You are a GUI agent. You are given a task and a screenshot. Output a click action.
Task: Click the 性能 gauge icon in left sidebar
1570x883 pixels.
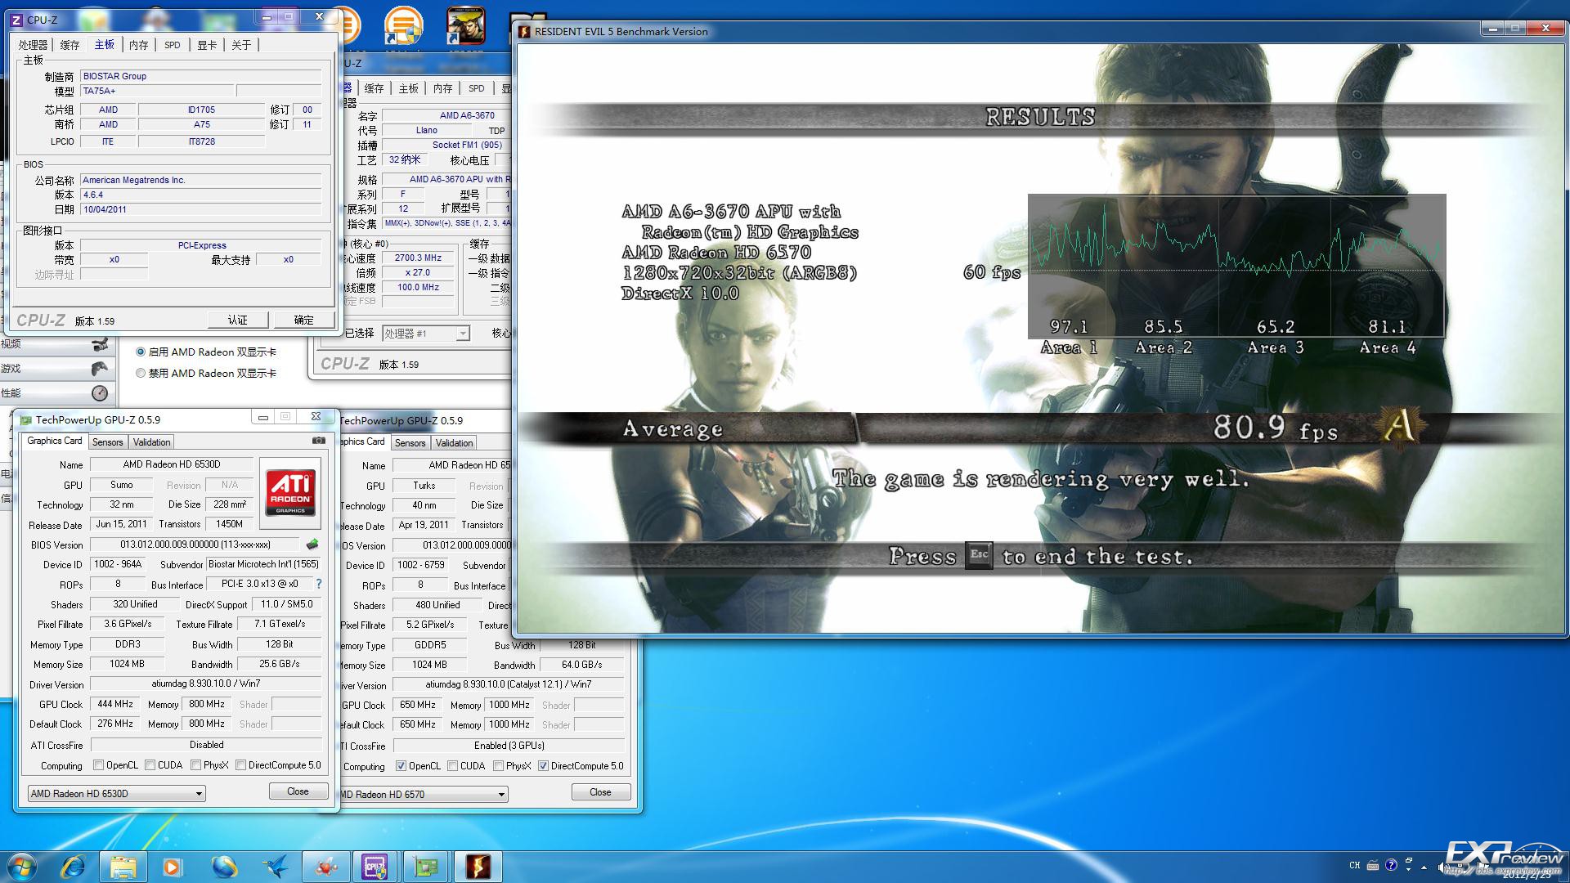click(x=100, y=393)
